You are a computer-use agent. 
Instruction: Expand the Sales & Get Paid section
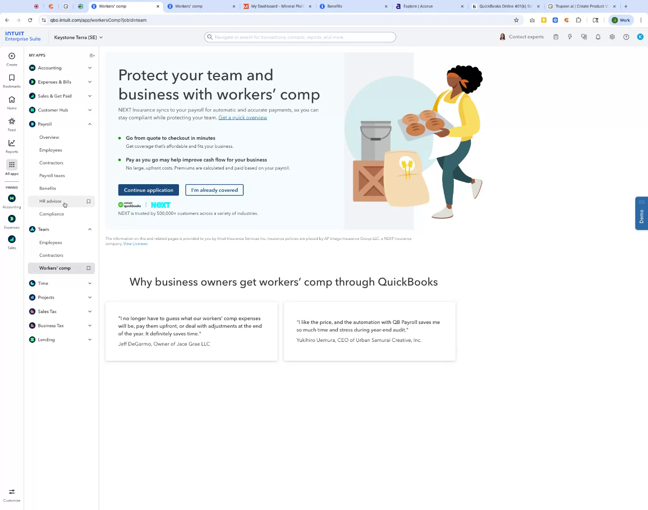point(90,96)
